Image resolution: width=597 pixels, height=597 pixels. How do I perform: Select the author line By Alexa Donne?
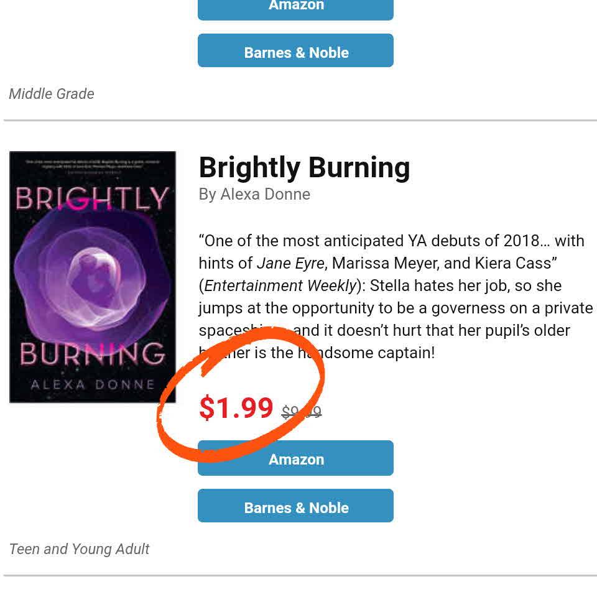coord(254,194)
